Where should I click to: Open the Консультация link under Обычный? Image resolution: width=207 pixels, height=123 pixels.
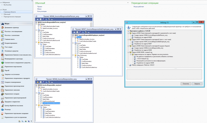click(42, 11)
